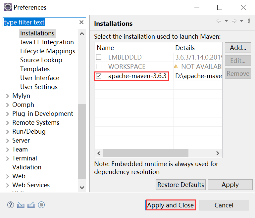
Task: Check the WORKSPACE installation checkbox
Action: pos(99,66)
